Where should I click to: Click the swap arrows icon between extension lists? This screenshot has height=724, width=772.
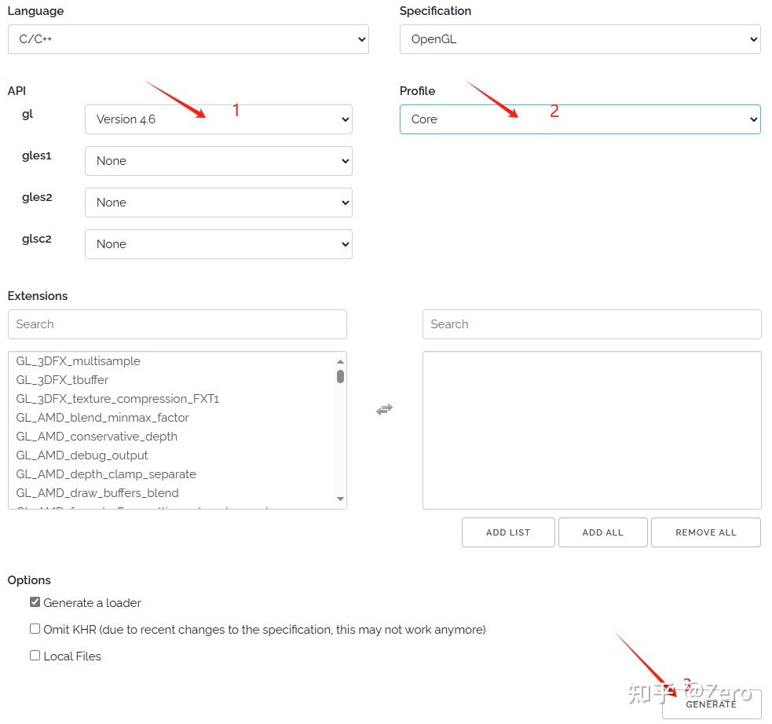(384, 409)
